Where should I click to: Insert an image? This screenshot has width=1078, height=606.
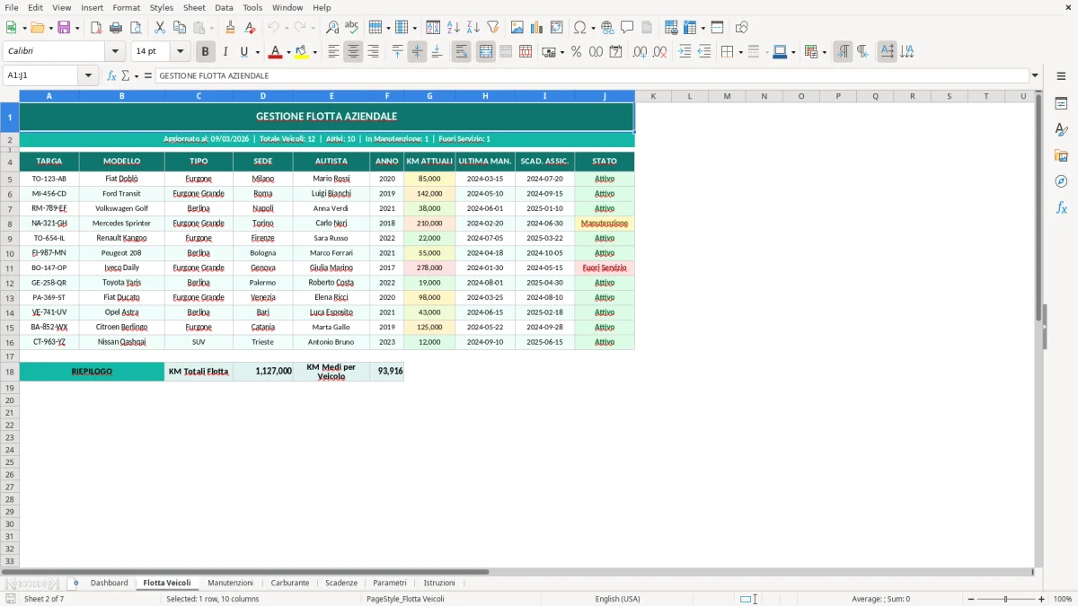pyautogui.click(x=517, y=28)
